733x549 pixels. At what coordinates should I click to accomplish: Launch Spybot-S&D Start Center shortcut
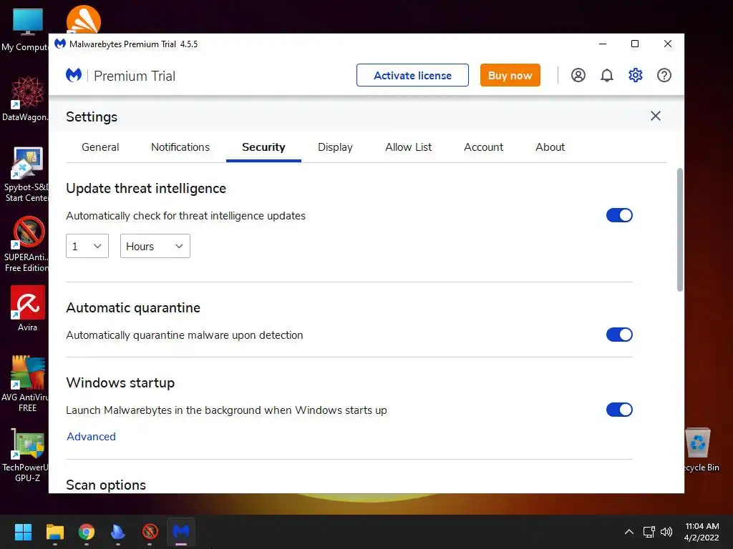(26, 174)
